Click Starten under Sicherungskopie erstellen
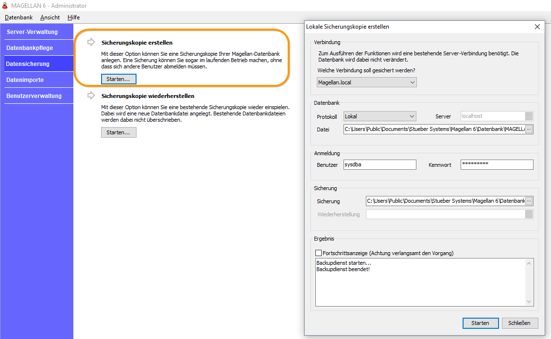Screen dimensions: 551x339 tap(119, 79)
